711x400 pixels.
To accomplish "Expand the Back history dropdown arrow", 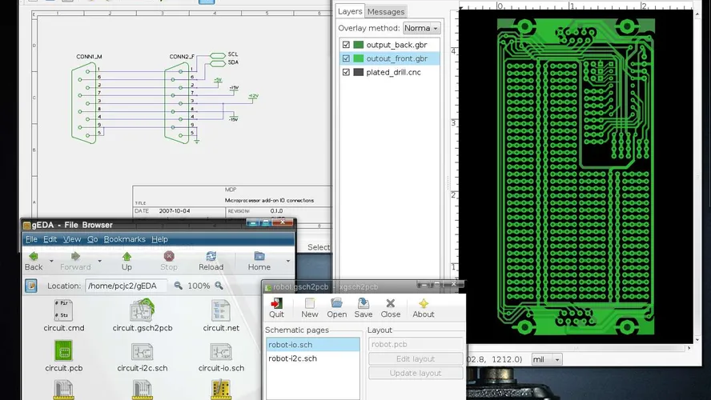I will pyautogui.click(x=51, y=261).
